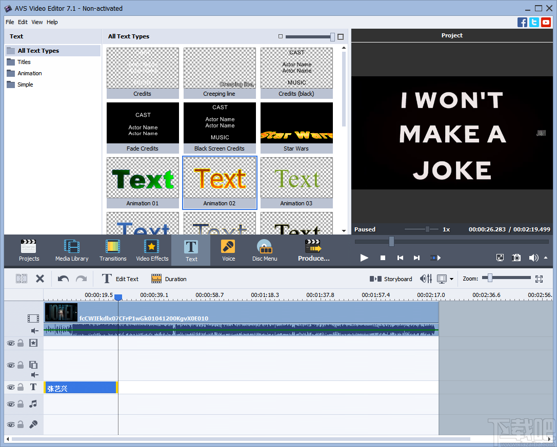Screen dimensions: 557x447
Task: Stop the preview playback
Action: point(383,258)
